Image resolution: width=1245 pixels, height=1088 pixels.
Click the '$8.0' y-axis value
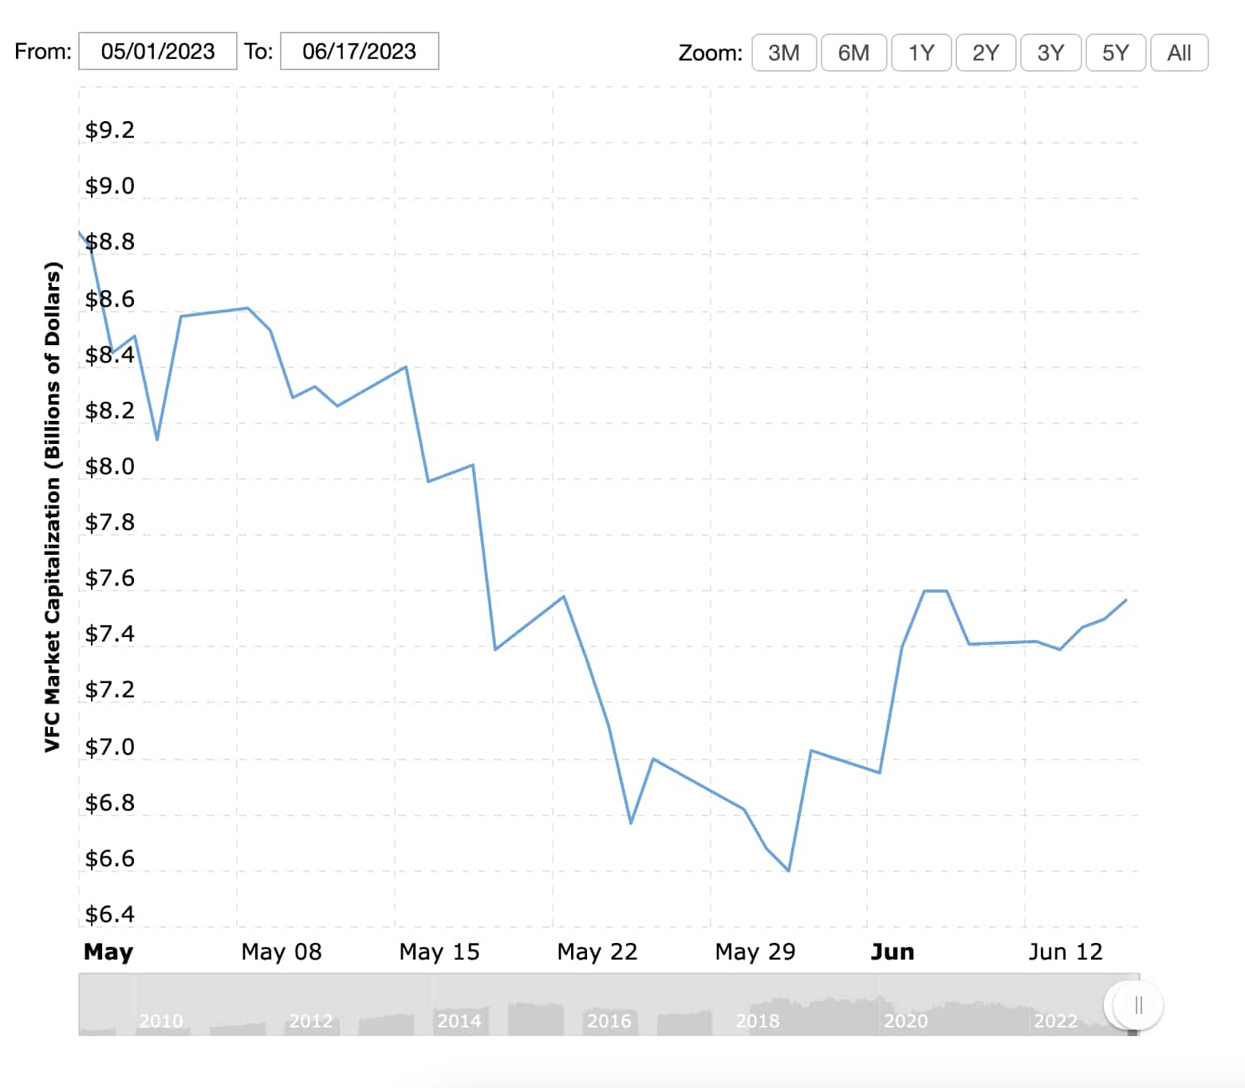110,466
